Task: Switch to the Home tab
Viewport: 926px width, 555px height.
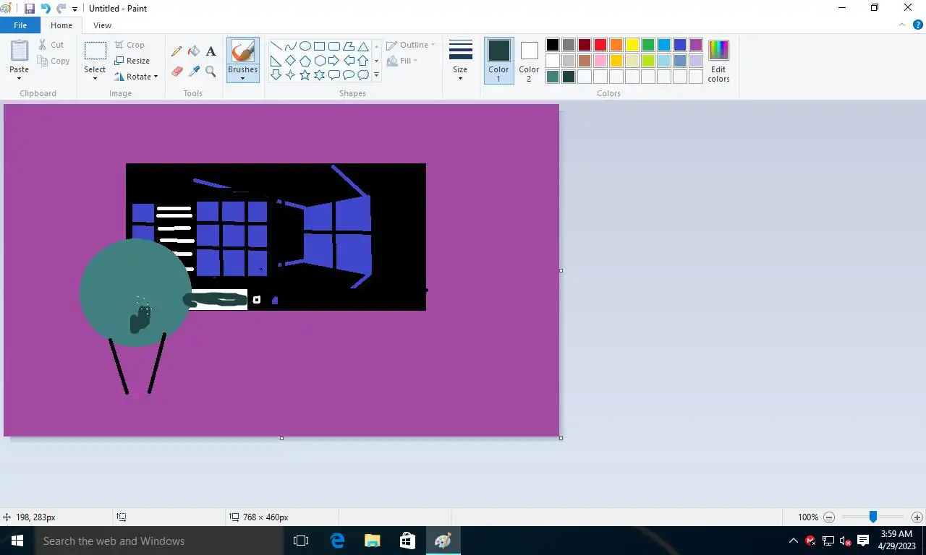Action: [61, 25]
